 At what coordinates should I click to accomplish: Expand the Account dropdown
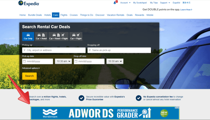(125, 3)
